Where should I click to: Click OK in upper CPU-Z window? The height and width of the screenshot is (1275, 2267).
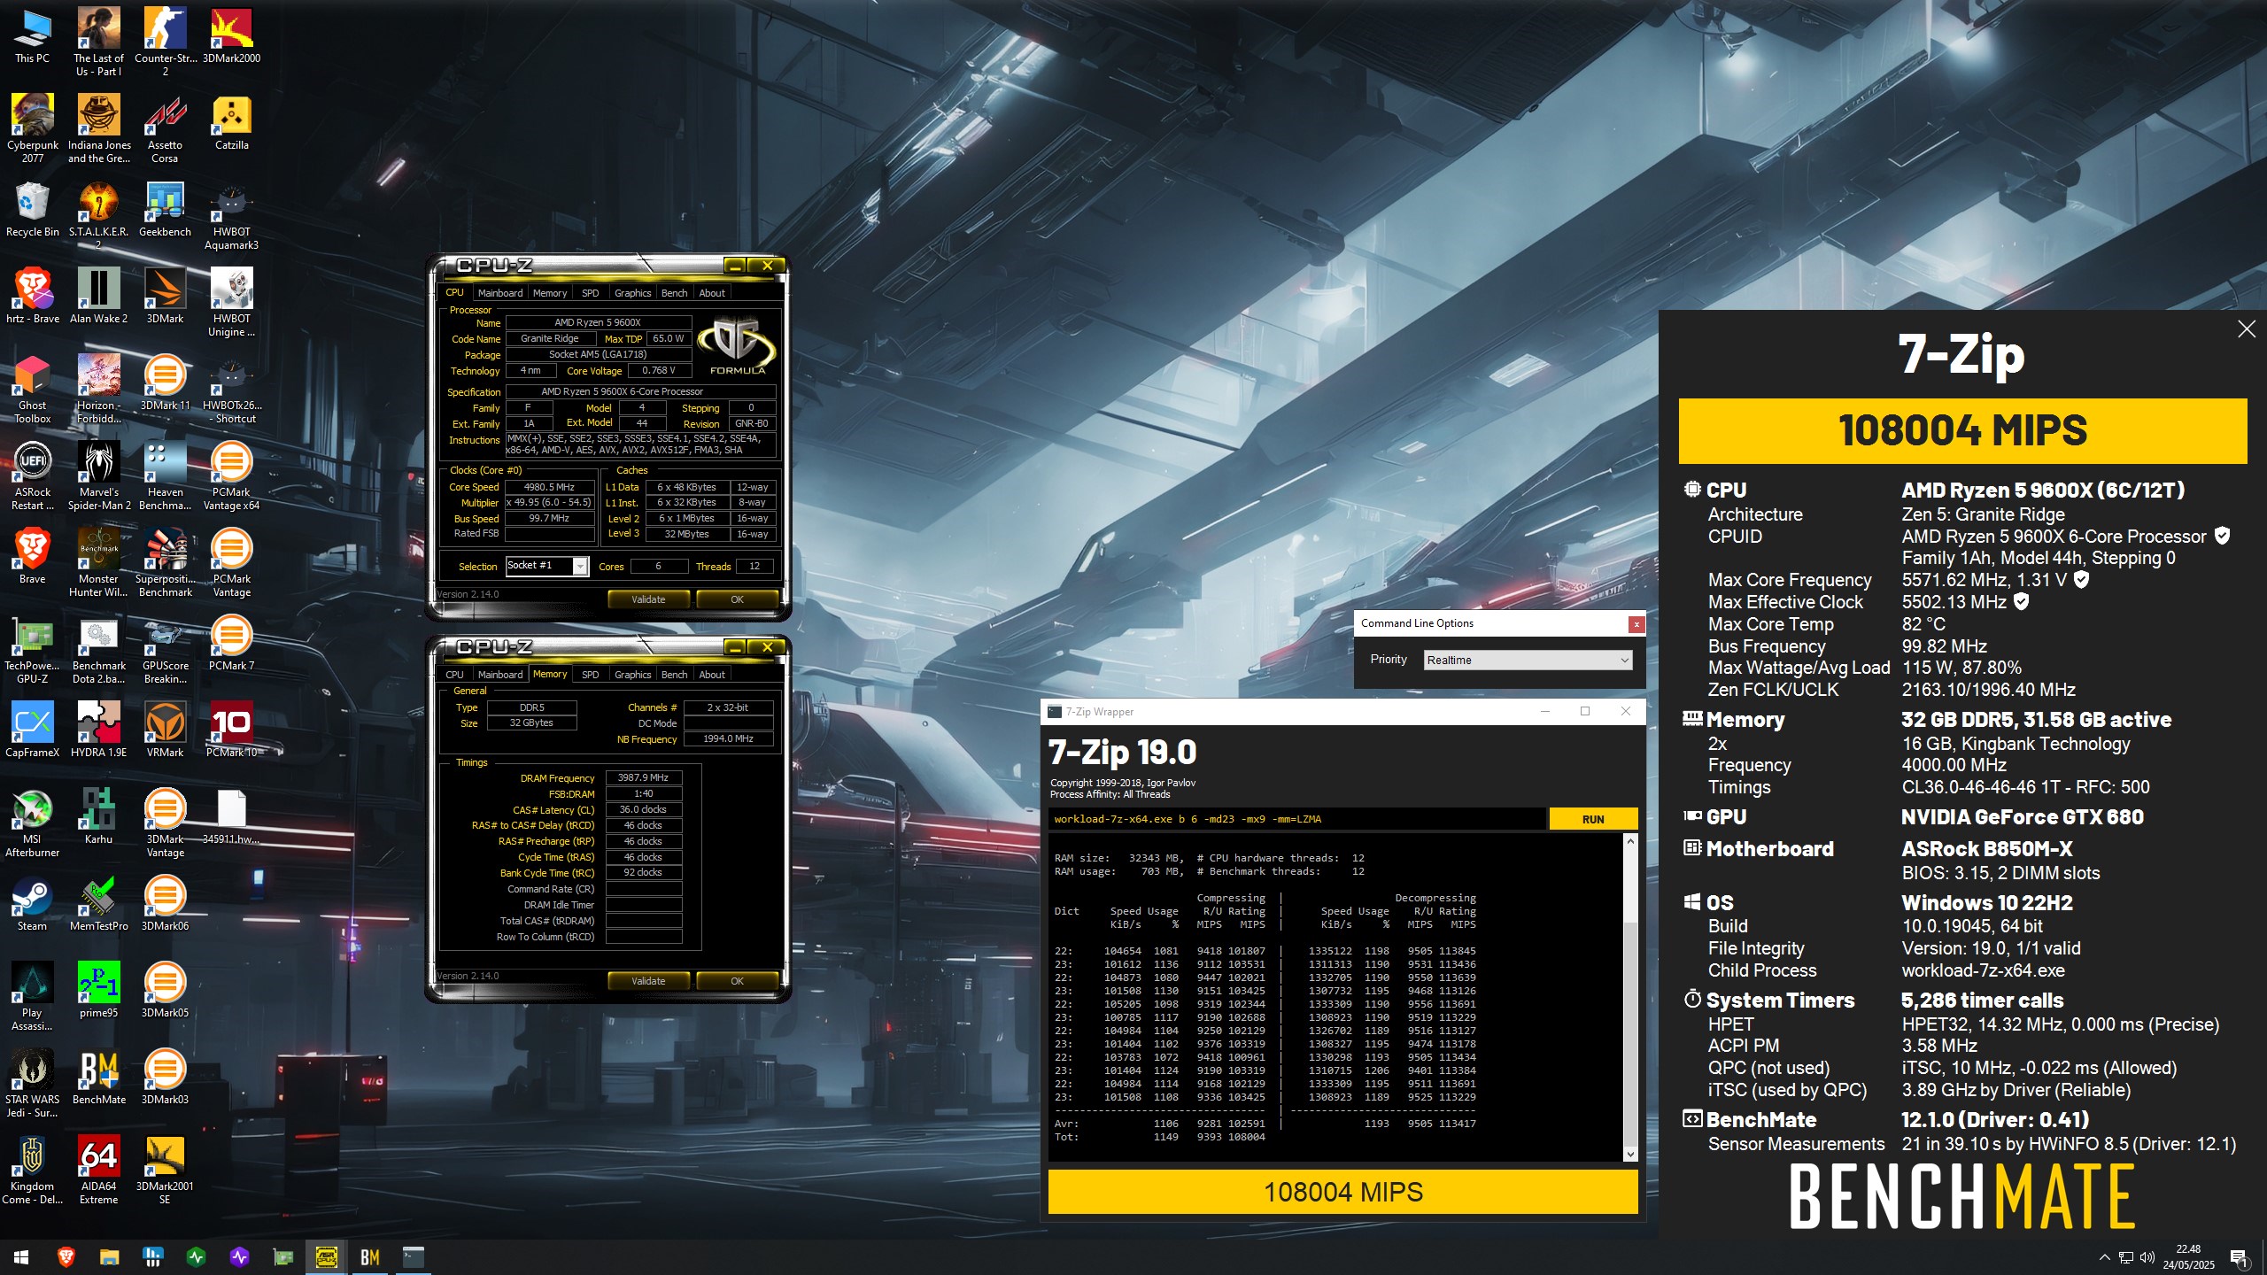tap(737, 599)
